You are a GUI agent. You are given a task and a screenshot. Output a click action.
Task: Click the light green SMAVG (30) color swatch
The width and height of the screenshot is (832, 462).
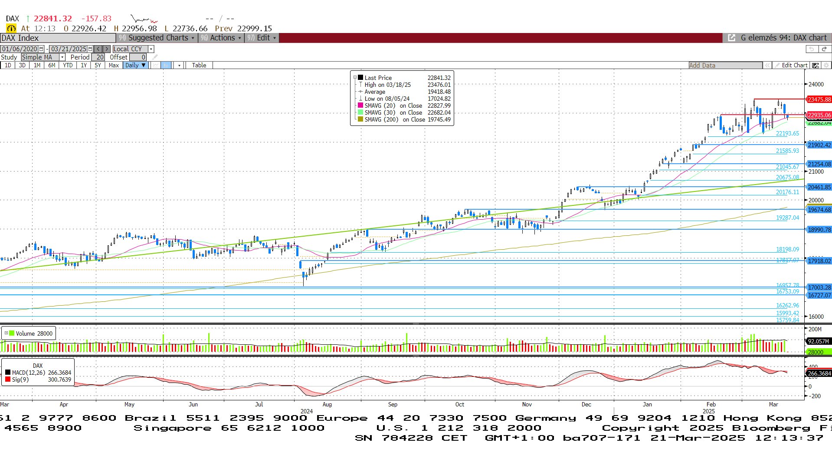point(360,112)
